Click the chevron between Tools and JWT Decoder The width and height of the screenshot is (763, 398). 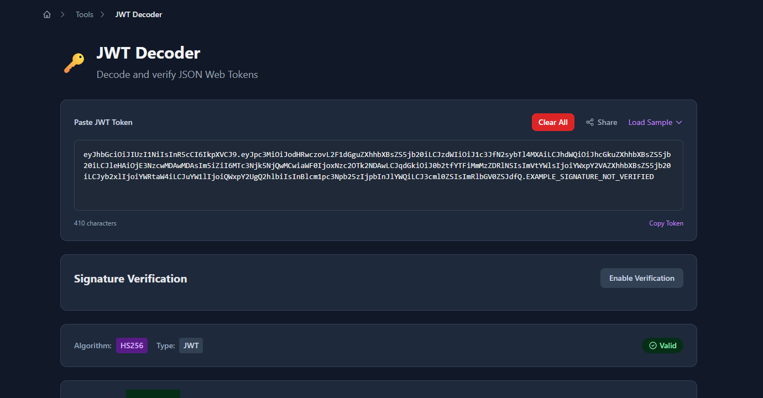click(x=102, y=14)
